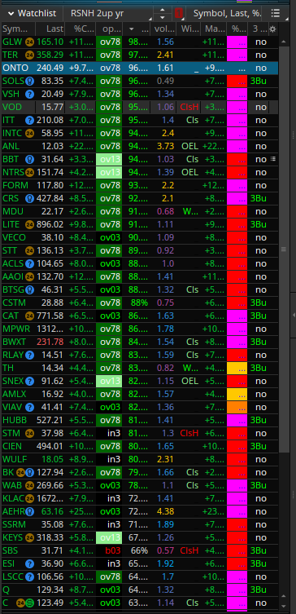This screenshot has width=296, height=614.
Task: Click the 24-hour icon next to NTRS
Action: point(29,172)
